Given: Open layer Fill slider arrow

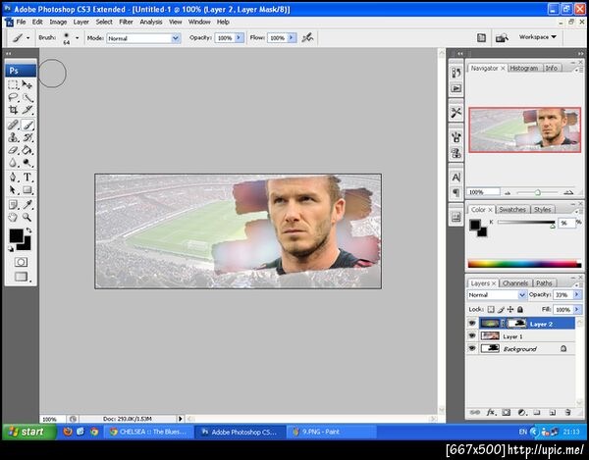Looking at the screenshot, I should [x=577, y=310].
